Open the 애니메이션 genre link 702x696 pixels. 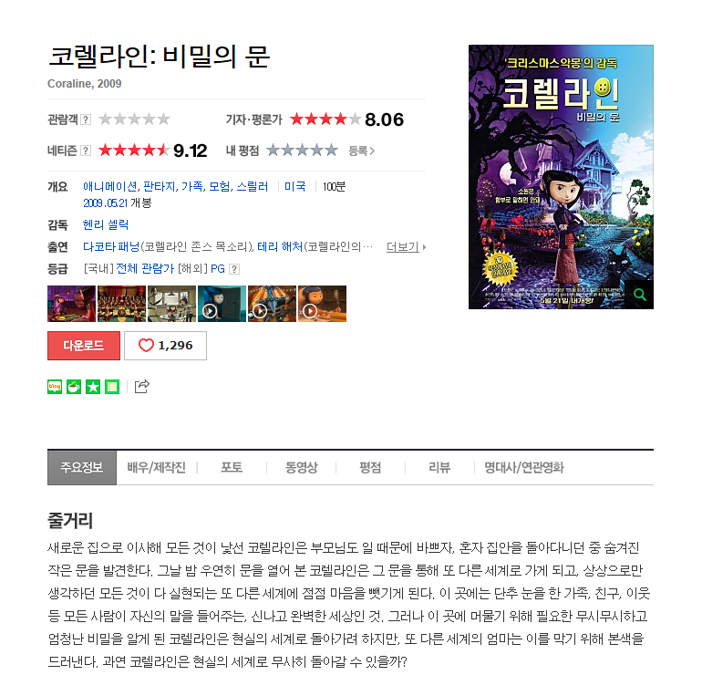click(110, 186)
